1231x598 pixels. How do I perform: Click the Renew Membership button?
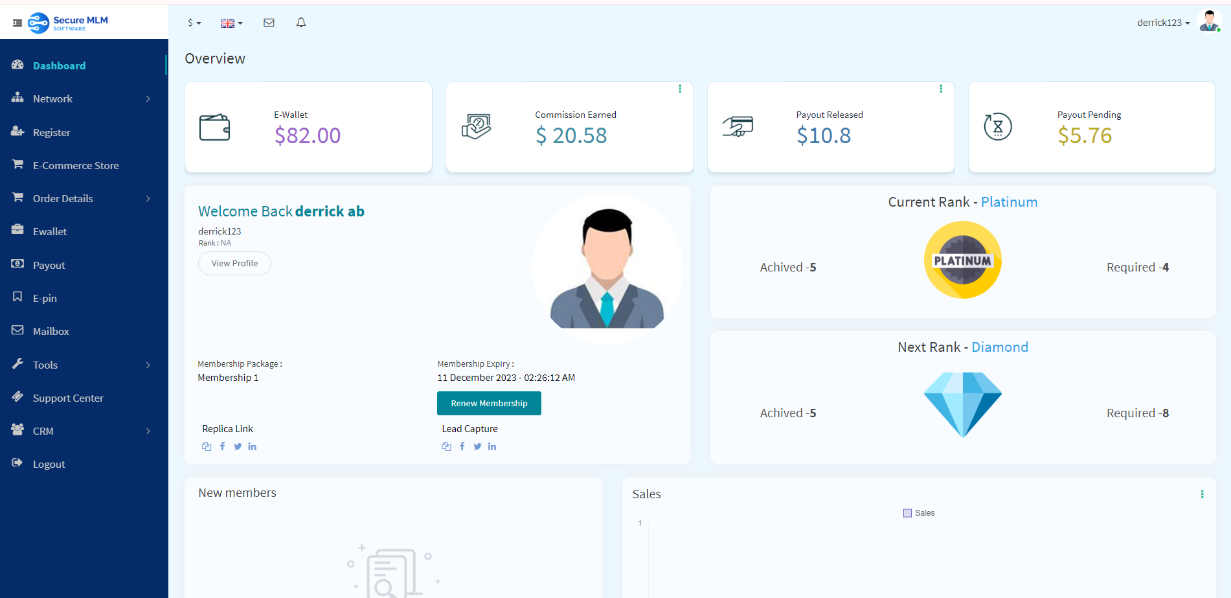point(489,404)
